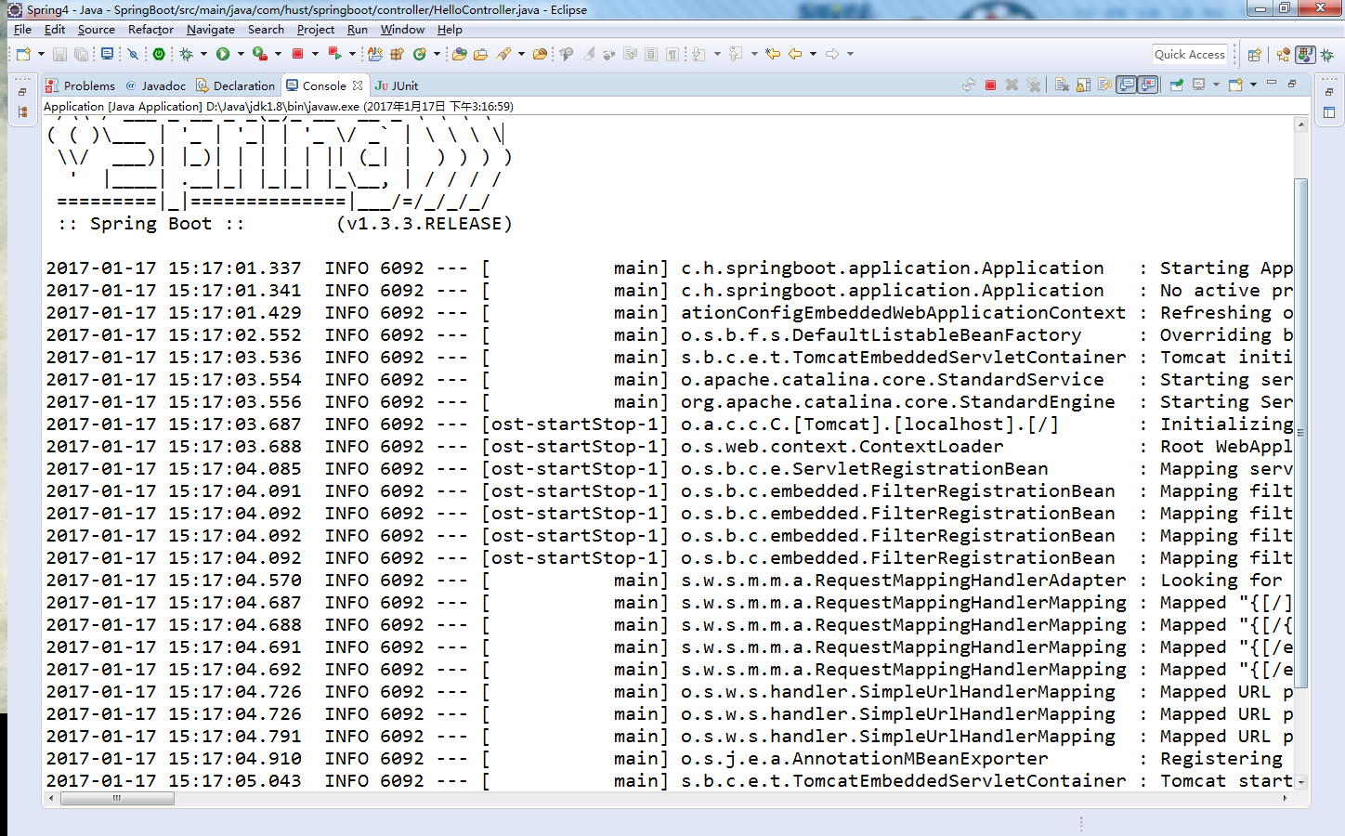Image resolution: width=1345 pixels, height=836 pixels.
Task: Switch to the Java perspective icon
Action: (1305, 55)
